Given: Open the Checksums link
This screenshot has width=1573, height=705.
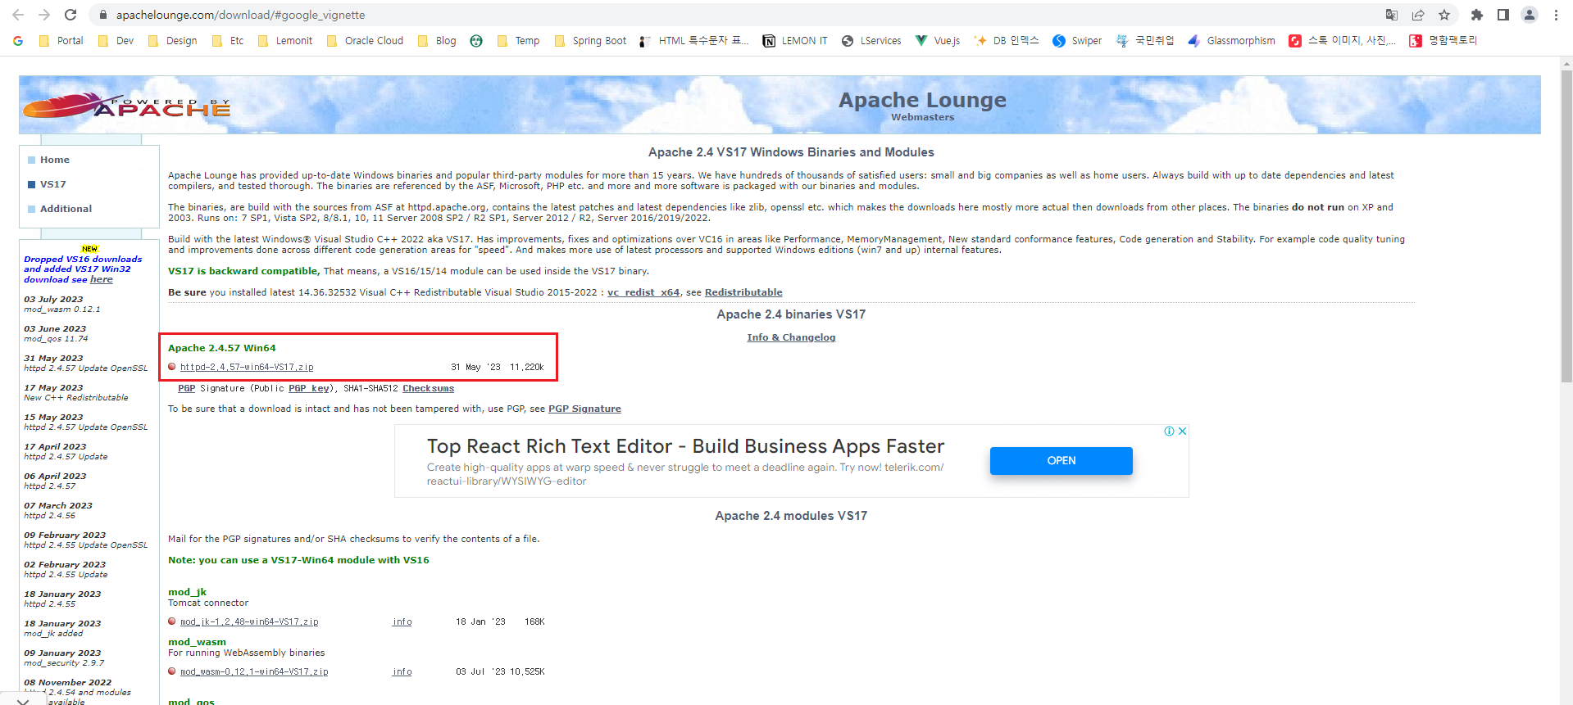Looking at the screenshot, I should [x=428, y=388].
